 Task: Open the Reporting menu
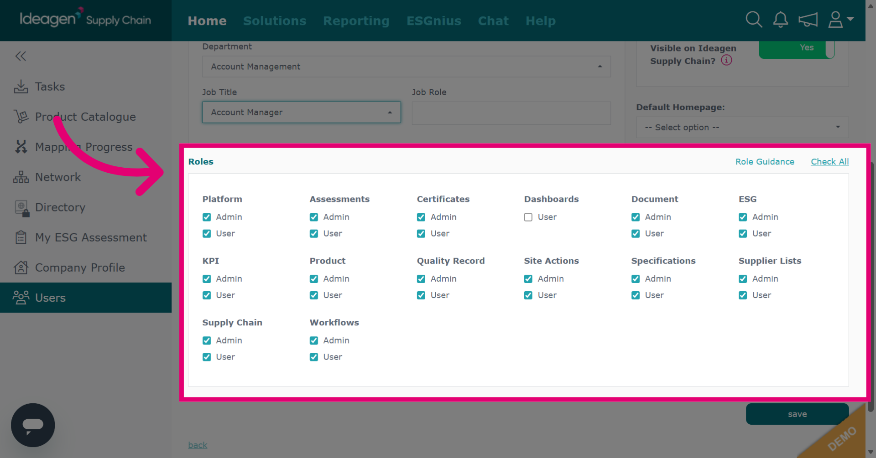pyautogui.click(x=356, y=21)
